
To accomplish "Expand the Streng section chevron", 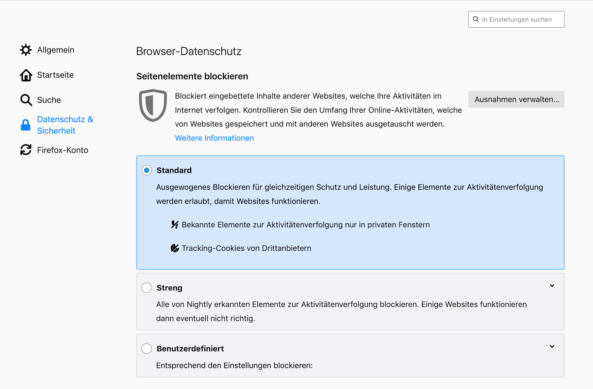I will (x=552, y=286).
